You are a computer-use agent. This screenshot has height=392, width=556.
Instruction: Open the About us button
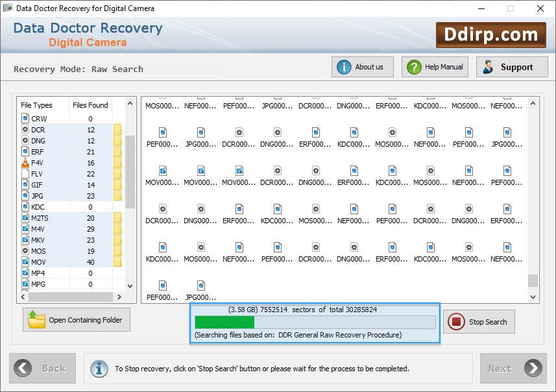[363, 67]
